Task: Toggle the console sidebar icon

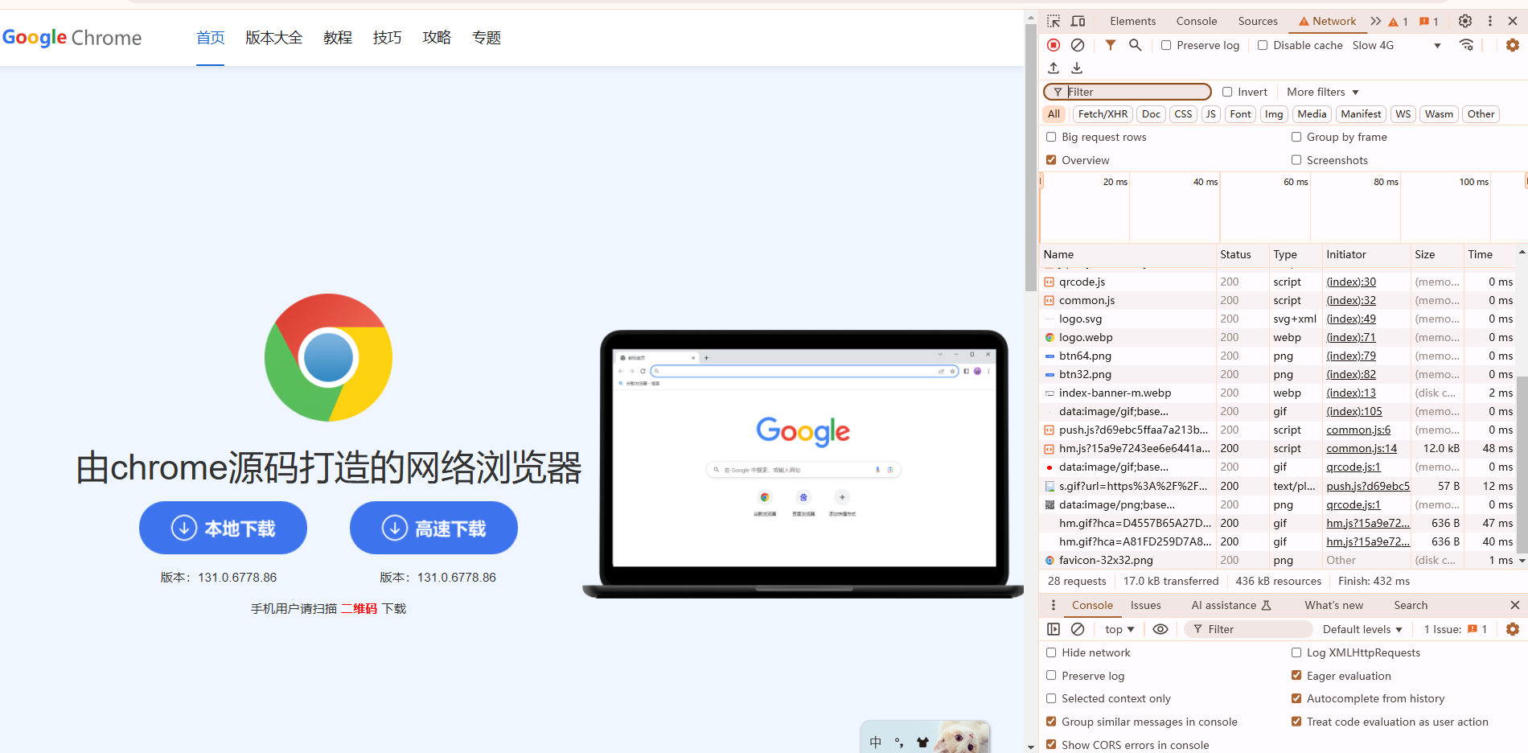Action: (1054, 629)
